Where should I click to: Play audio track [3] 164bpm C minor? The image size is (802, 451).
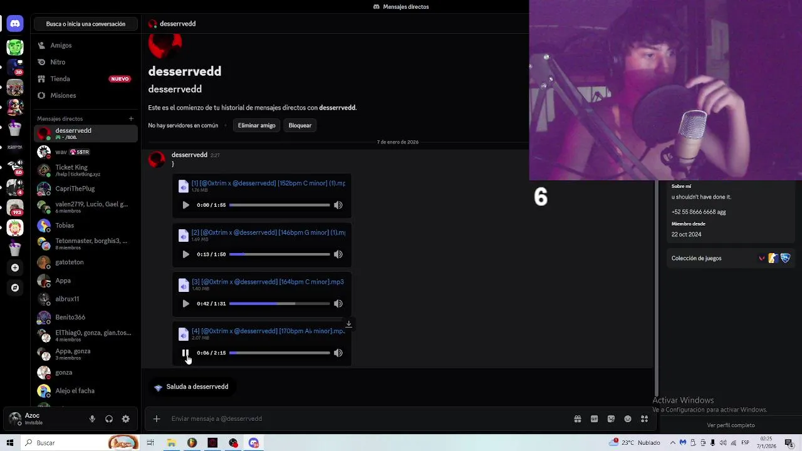click(185, 304)
